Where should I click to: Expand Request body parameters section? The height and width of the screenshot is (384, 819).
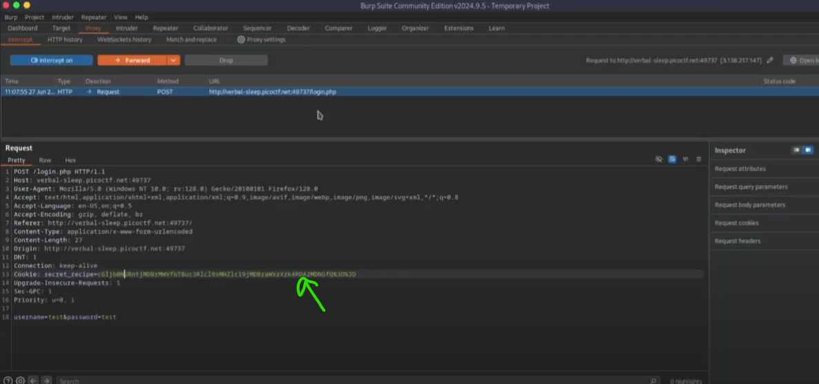pos(749,205)
